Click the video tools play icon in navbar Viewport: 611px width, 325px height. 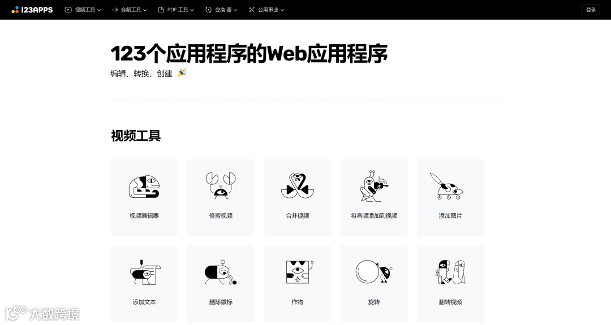[68, 10]
